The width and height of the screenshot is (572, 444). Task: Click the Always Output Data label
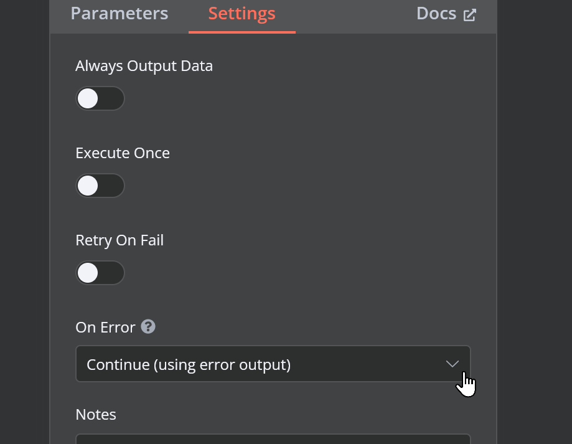pos(144,66)
